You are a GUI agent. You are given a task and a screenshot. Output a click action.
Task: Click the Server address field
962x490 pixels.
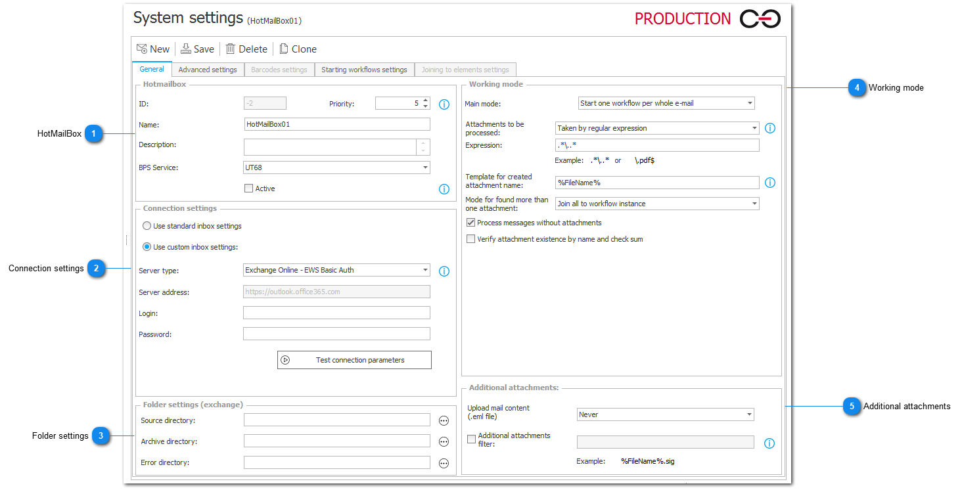[x=336, y=292]
